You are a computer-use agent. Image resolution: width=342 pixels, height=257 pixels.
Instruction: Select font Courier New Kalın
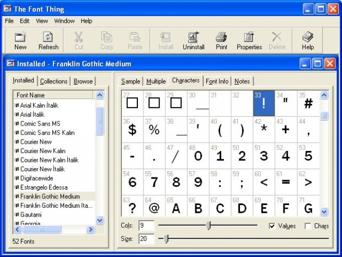click(x=43, y=151)
